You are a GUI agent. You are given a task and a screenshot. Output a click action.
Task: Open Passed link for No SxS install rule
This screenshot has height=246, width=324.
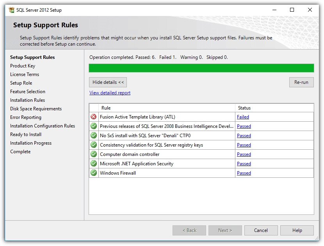(244, 136)
